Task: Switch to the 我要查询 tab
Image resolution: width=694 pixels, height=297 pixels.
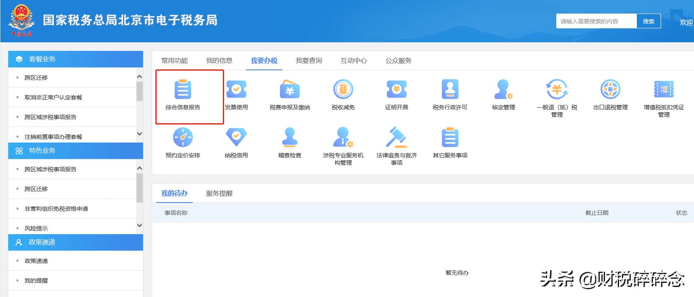Action: pyautogui.click(x=309, y=60)
